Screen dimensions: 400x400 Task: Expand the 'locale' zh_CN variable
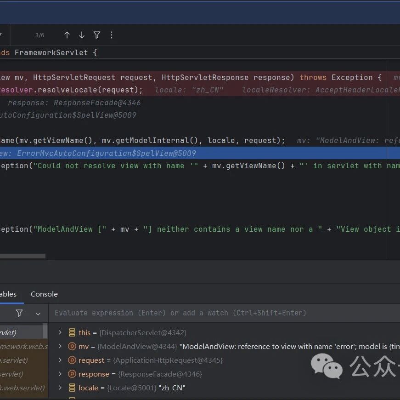60,388
